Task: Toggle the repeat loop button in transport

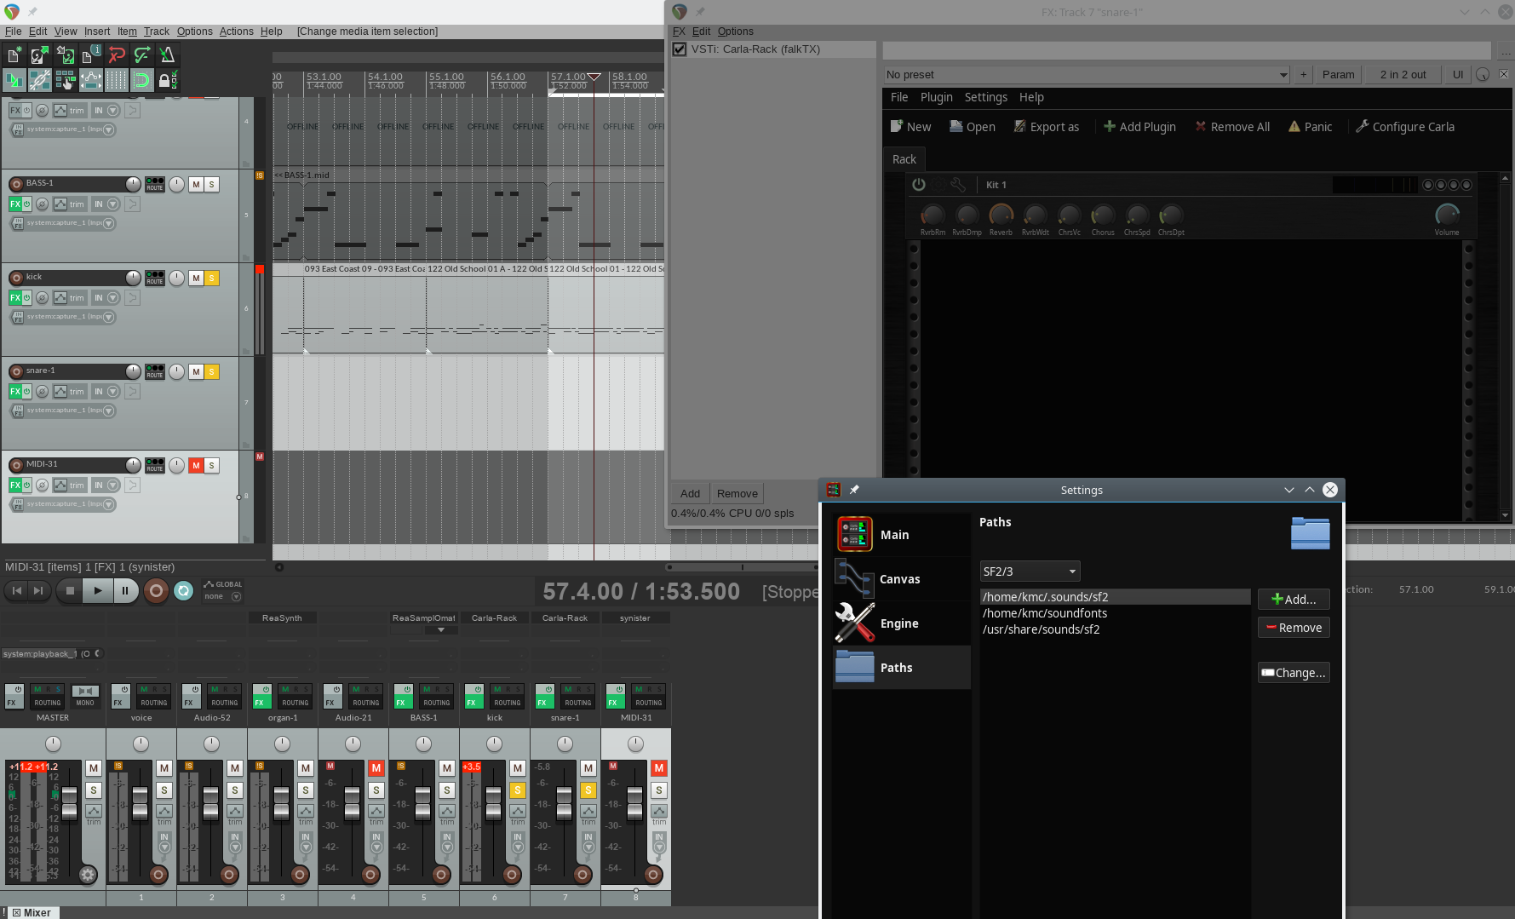Action: pos(183,590)
